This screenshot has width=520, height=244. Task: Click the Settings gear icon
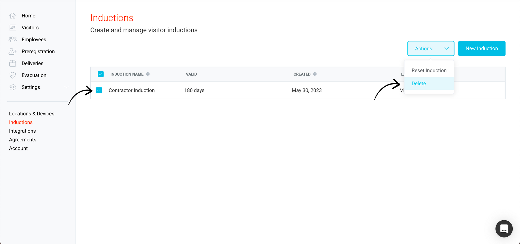point(12,87)
